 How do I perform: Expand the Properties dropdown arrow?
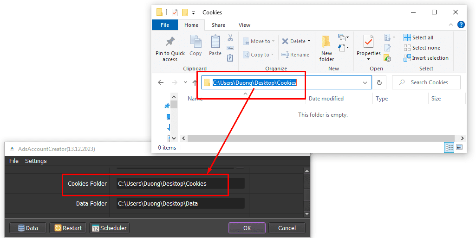[369, 59]
